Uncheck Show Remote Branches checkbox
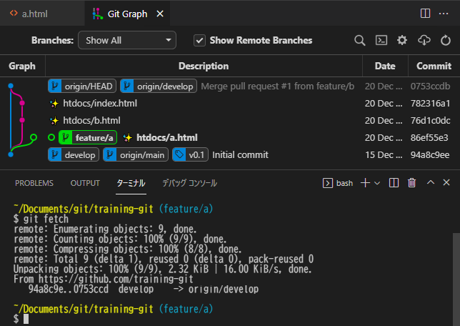This screenshot has width=460, height=326. click(199, 41)
